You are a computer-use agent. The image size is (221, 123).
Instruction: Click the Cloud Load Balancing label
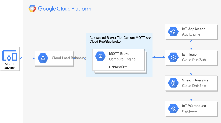coord(69,58)
